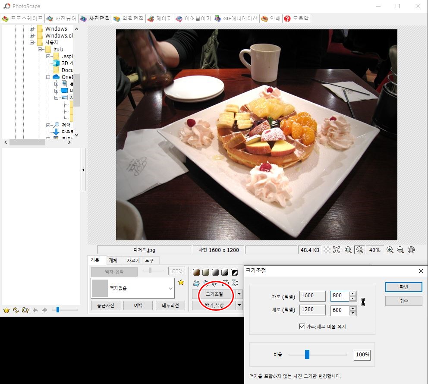
Task: Switch to the 사진뷰어 tab
Action: coord(61,19)
